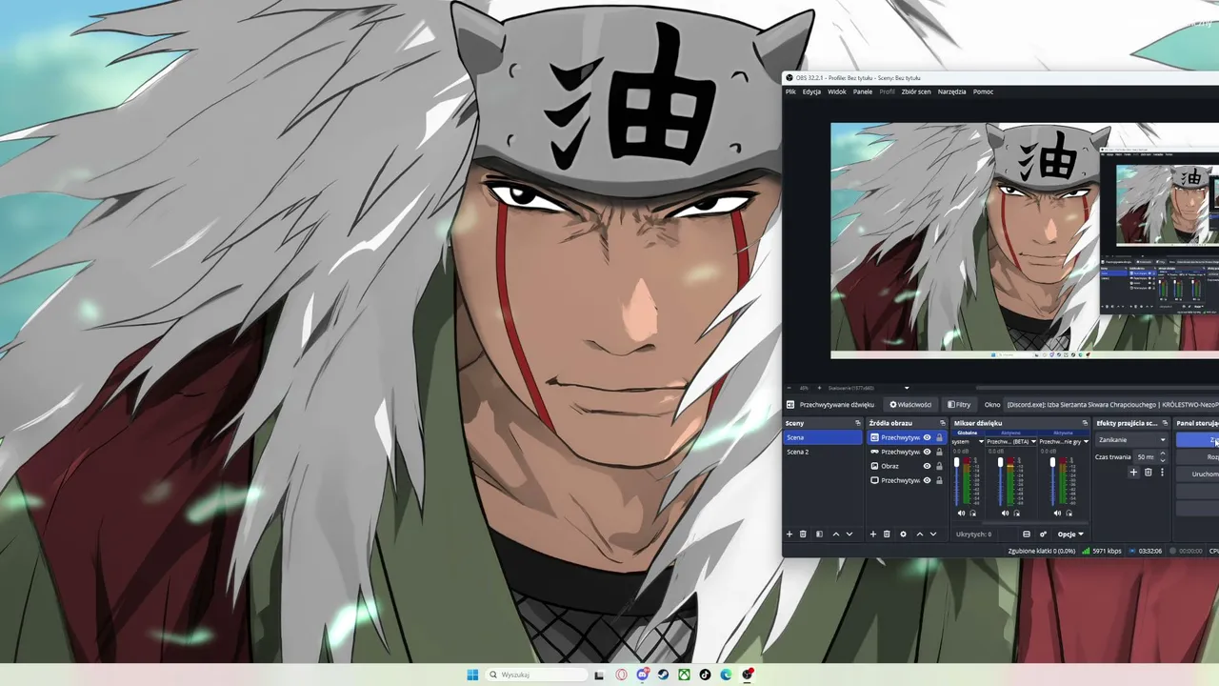This screenshot has width=1219, height=686.
Task: Hide the Obraz source via eye icon
Action: tap(927, 467)
